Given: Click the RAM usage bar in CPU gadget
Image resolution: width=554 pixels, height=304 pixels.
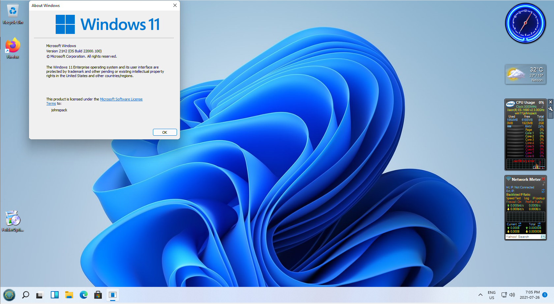Looking at the screenshot, I should click(515, 126).
